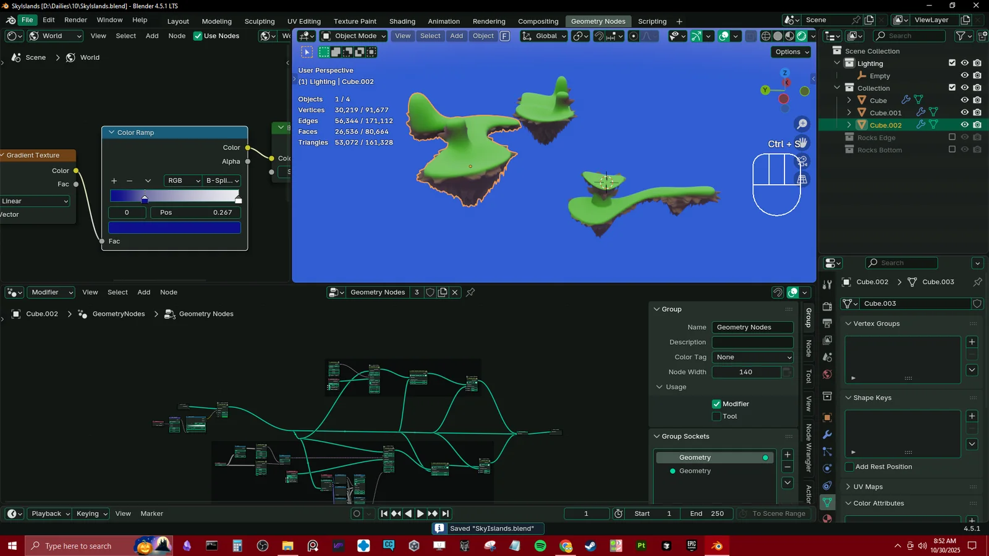Viewport: 989px width, 556px height.
Task: Click the zoom magnifier in viewport navigation gizmo
Action: coord(801,124)
